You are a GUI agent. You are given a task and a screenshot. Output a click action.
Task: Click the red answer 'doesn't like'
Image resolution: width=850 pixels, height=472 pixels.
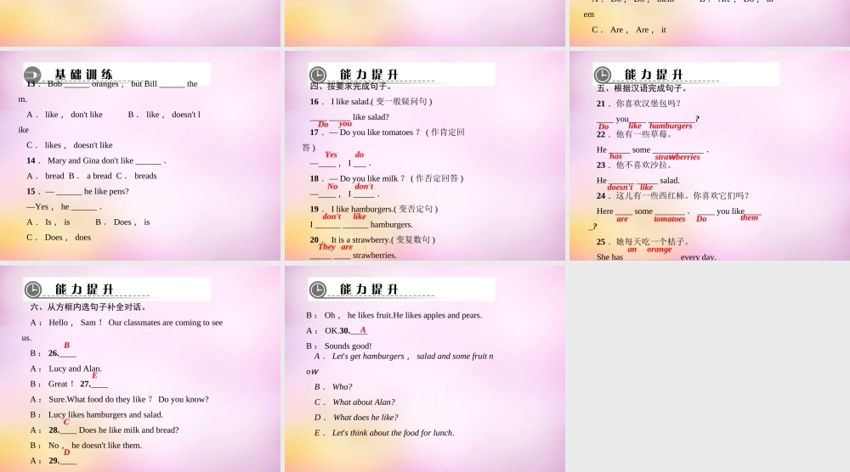pos(630,188)
